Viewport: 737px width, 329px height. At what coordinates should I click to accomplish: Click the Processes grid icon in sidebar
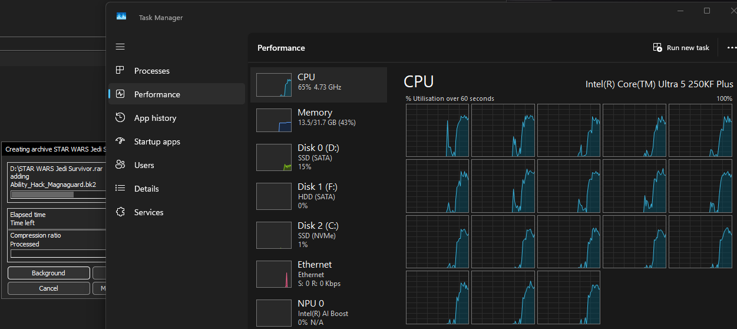120,70
